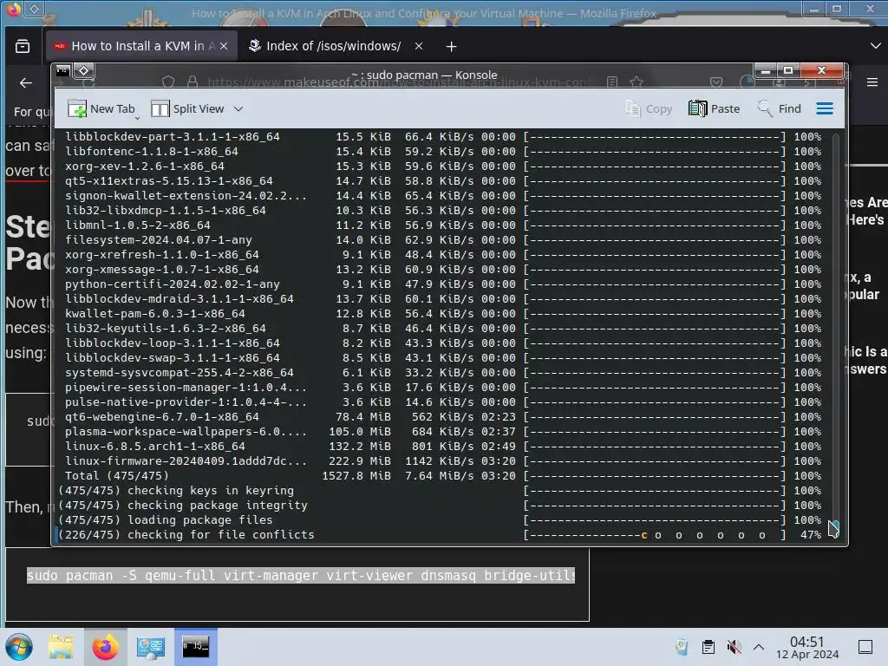Expand hidden system tray icons arrow

coord(759,647)
